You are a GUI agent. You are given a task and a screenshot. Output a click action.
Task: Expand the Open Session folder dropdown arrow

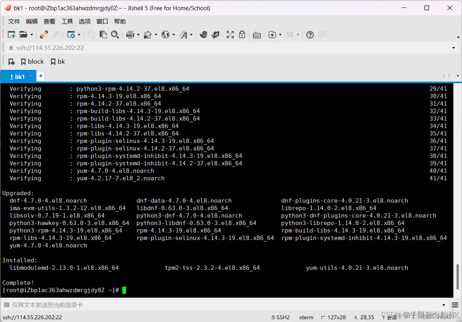point(31,35)
